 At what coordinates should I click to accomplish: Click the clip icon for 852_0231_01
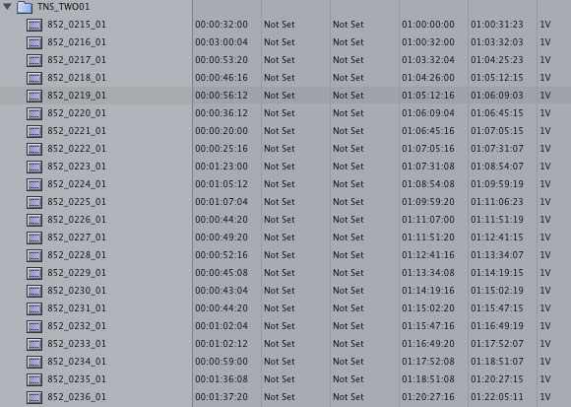[34, 309]
